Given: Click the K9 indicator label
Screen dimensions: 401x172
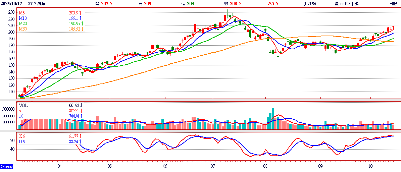Looking at the screenshot, I should click(22, 136).
